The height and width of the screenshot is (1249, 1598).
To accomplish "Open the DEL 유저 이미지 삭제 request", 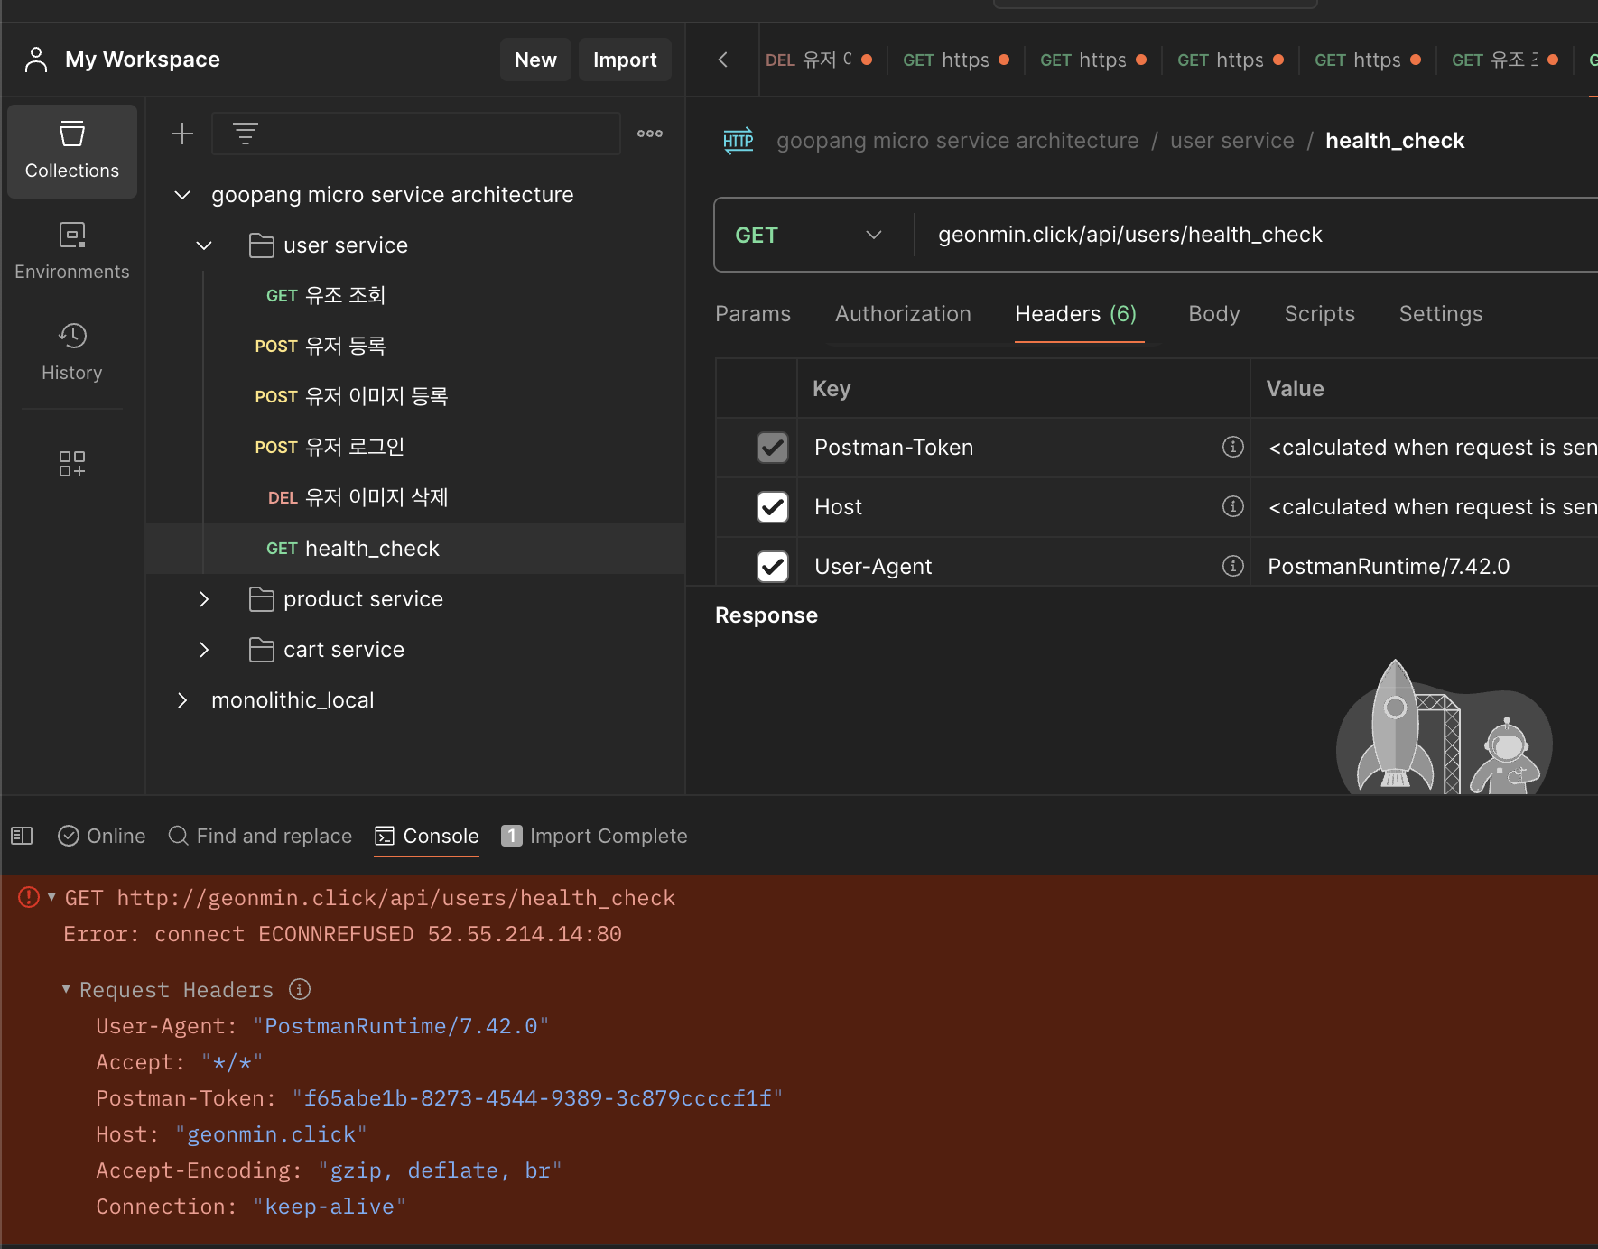I will pos(415,498).
